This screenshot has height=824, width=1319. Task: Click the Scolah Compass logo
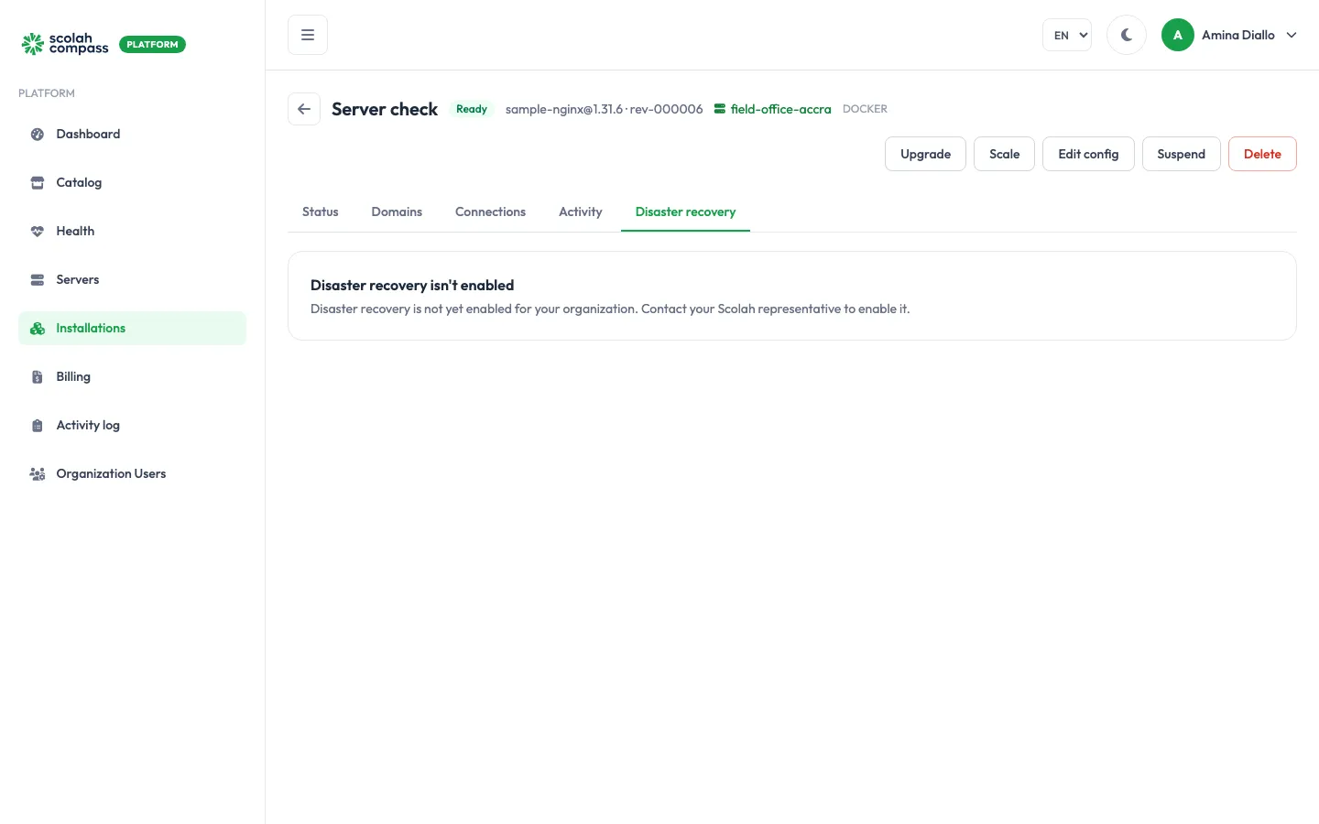tap(65, 44)
